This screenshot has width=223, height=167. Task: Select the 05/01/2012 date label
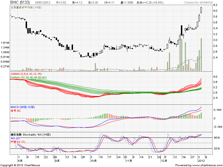pyautogui.click(x=42, y=3)
